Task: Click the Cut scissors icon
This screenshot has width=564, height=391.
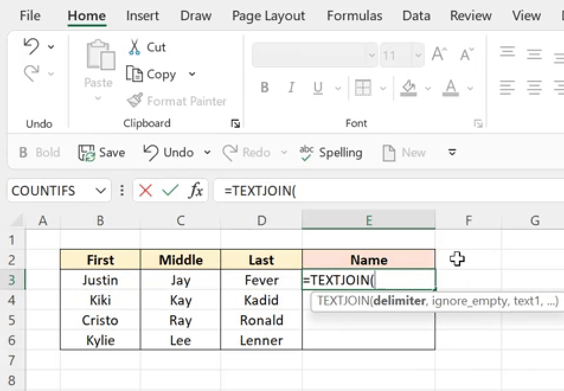Action: (134, 47)
